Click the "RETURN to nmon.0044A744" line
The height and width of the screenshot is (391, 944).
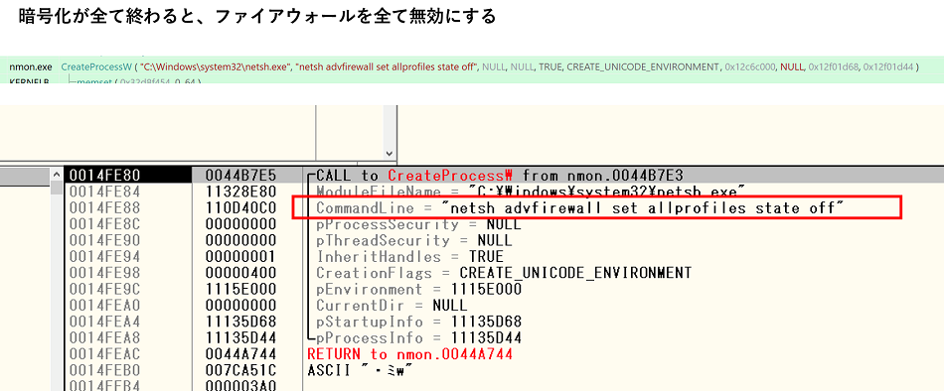[x=409, y=354]
